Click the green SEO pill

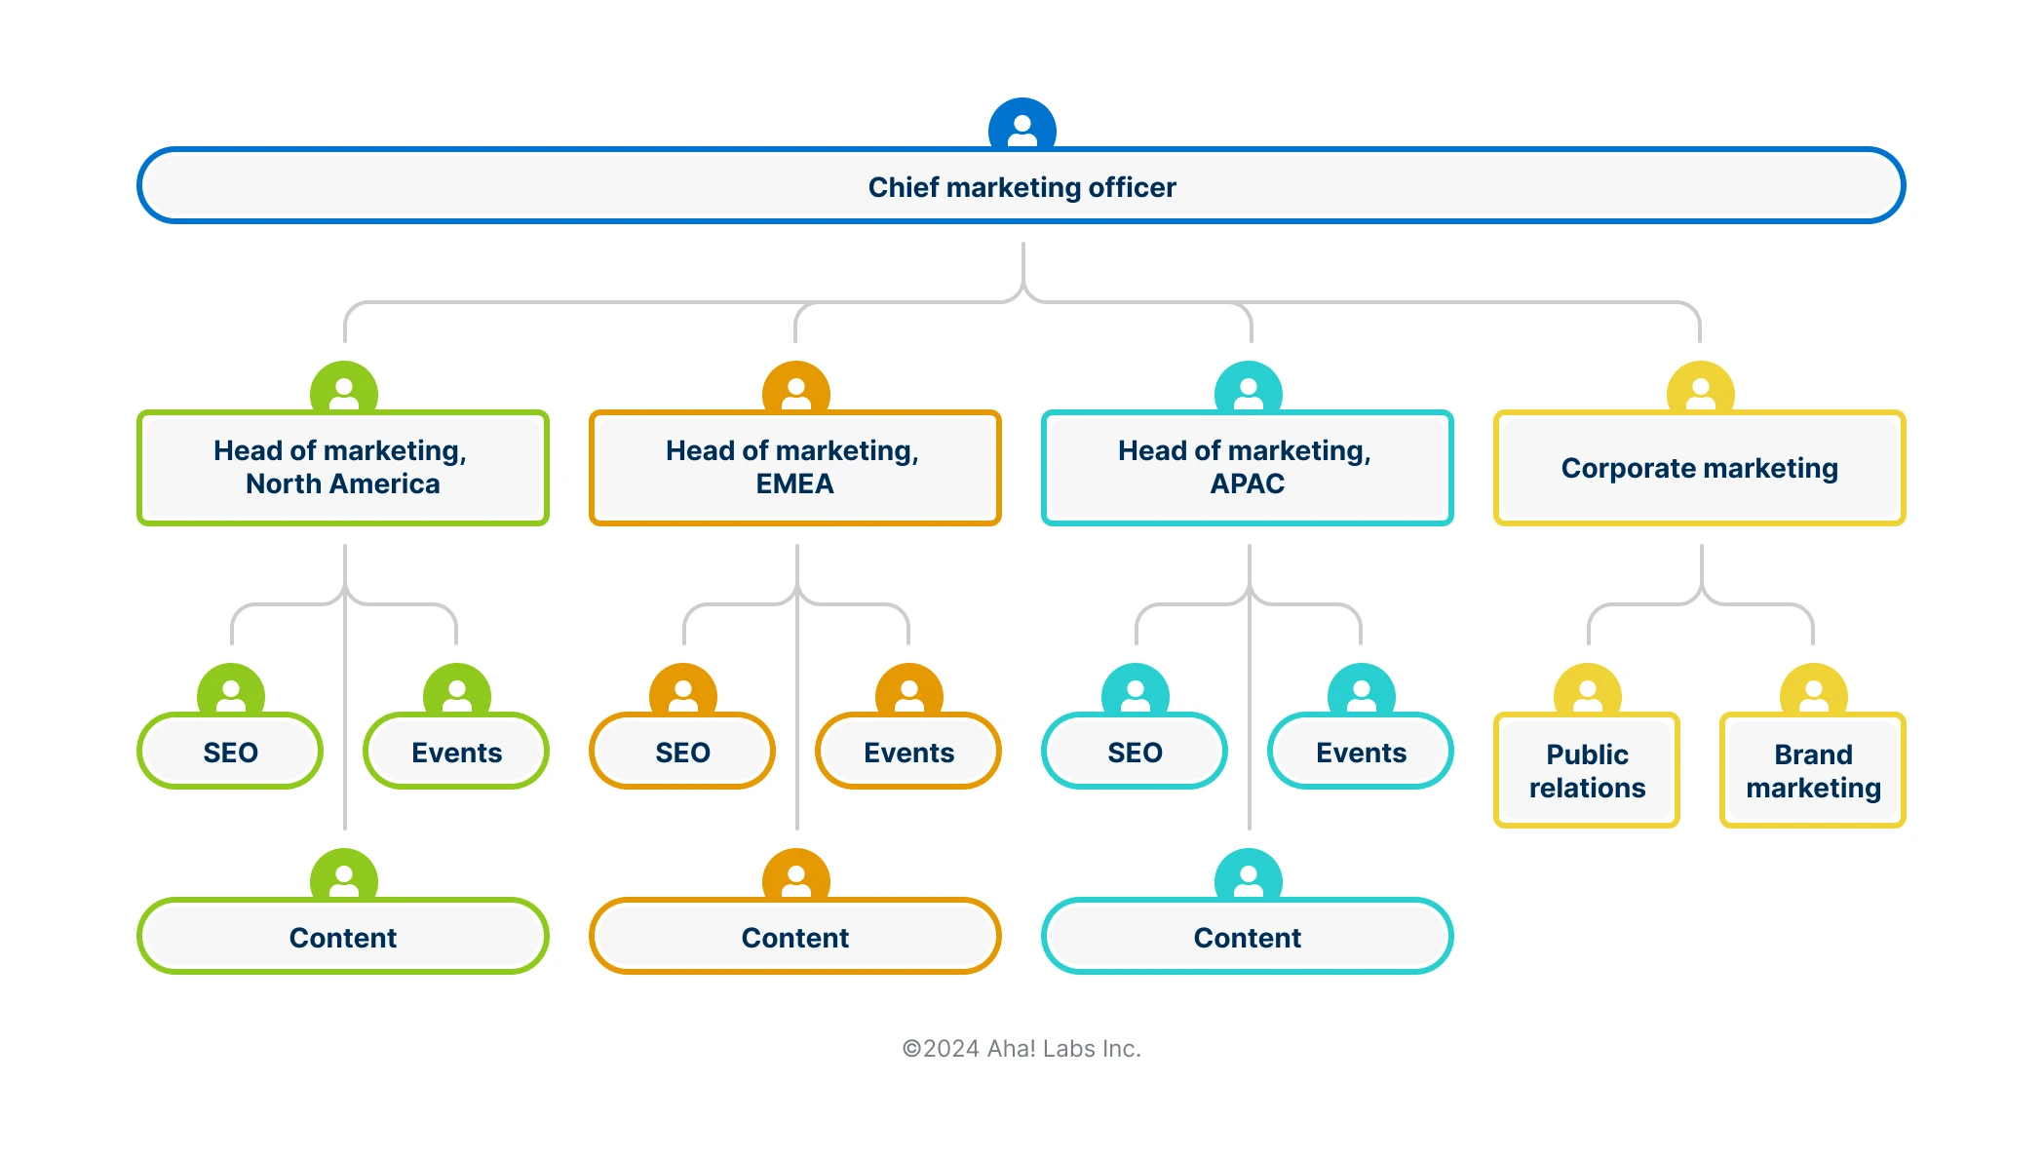point(230,753)
